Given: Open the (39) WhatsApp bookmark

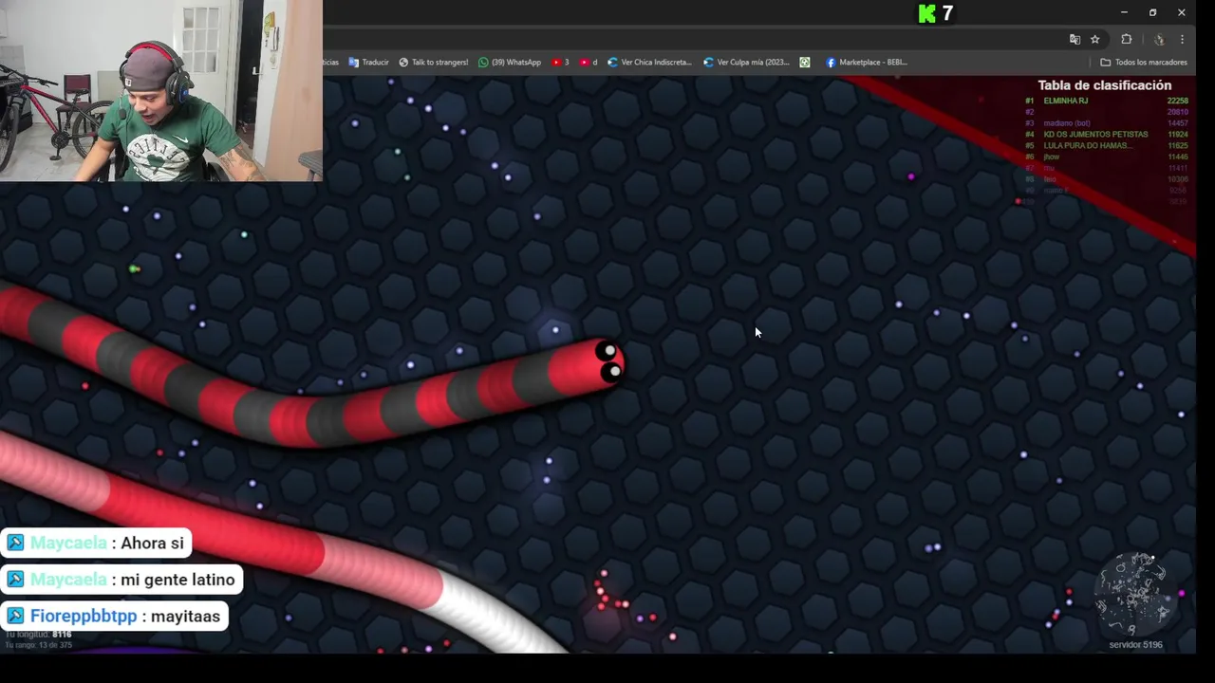Looking at the screenshot, I should pyautogui.click(x=510, y=63).
